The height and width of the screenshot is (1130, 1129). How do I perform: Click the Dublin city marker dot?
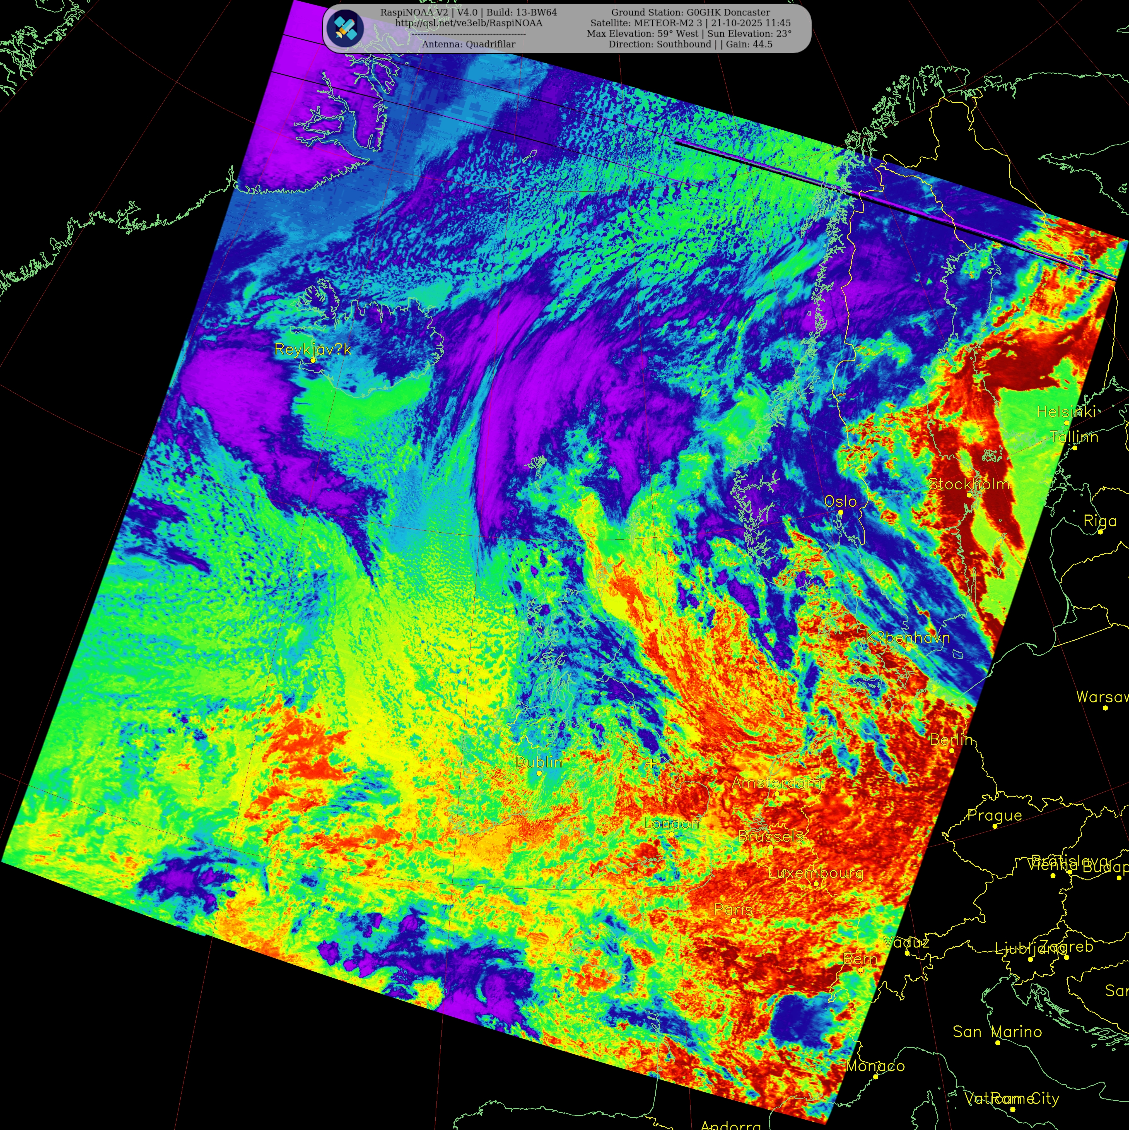click(x=539, y=773)
